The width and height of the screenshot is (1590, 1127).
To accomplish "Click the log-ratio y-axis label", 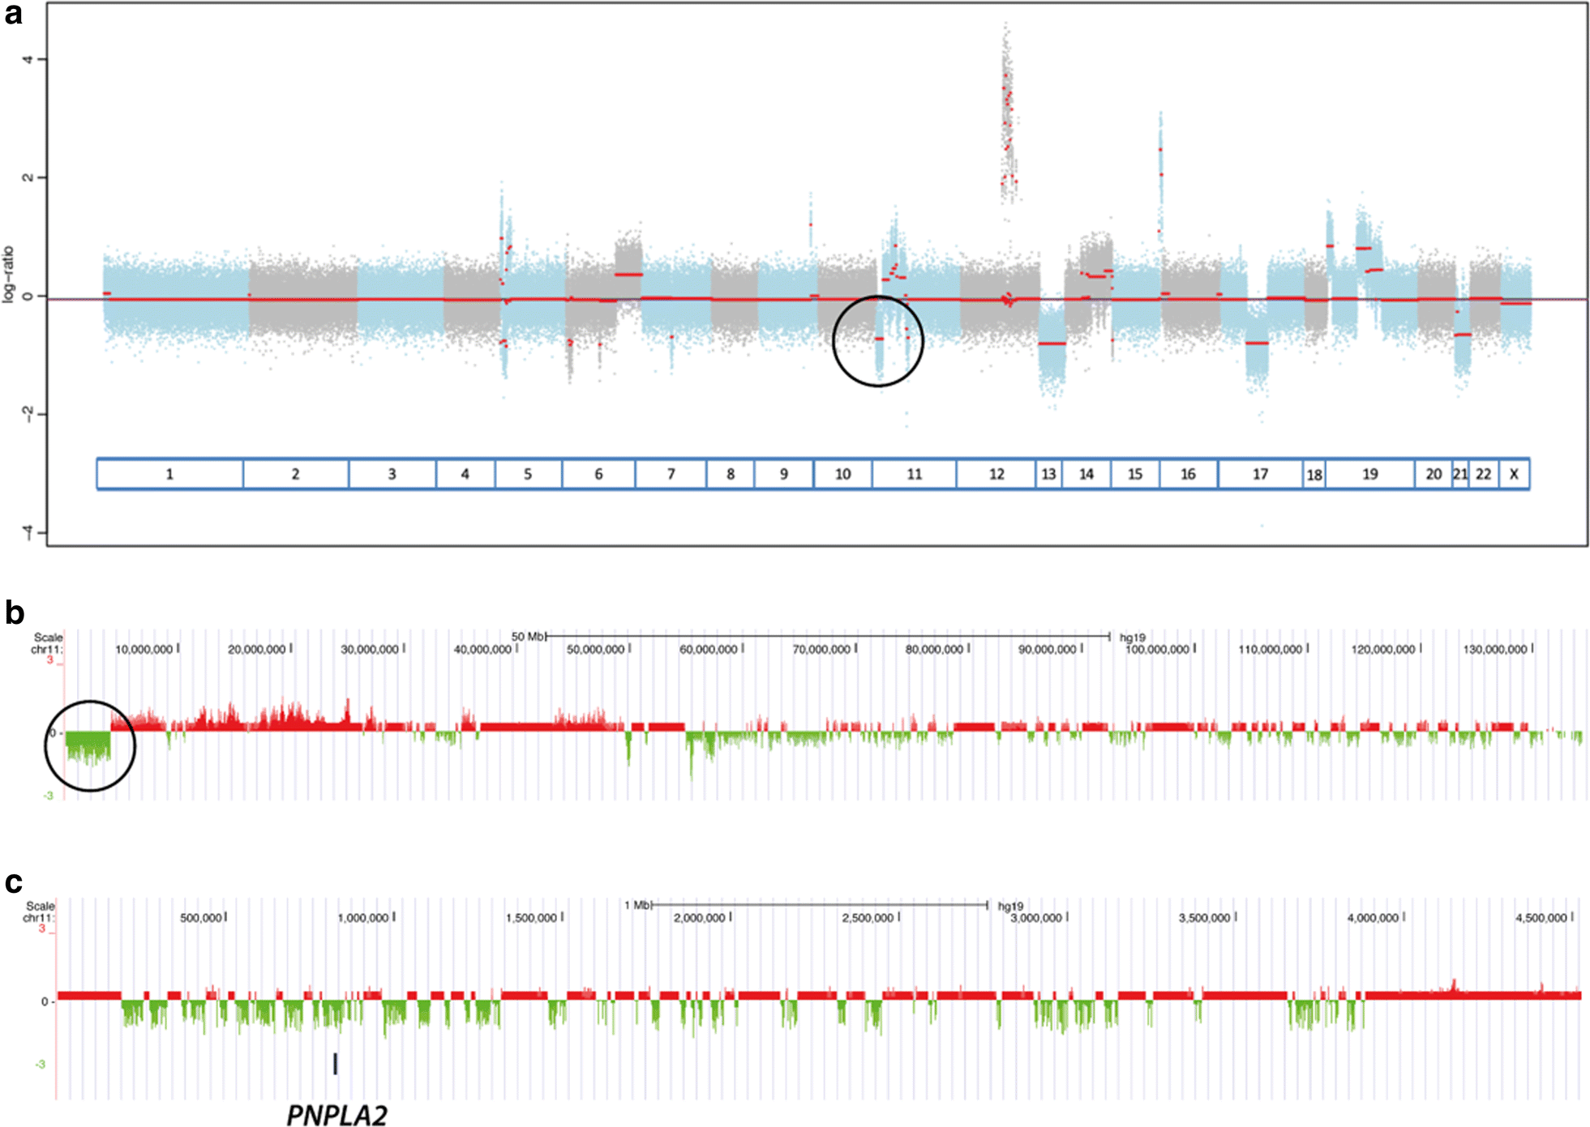I will click(x=9, y=275).
